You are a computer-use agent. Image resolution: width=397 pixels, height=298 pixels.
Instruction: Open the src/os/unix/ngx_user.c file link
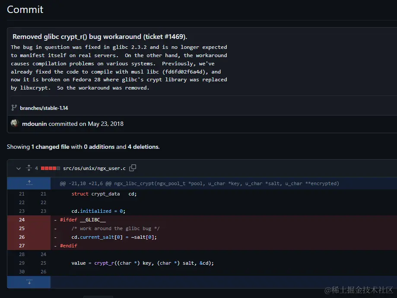coord(94,168)
